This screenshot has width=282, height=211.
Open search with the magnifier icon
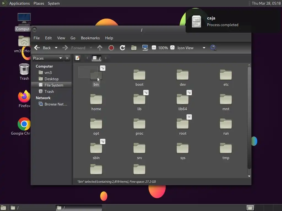[213, 48]
